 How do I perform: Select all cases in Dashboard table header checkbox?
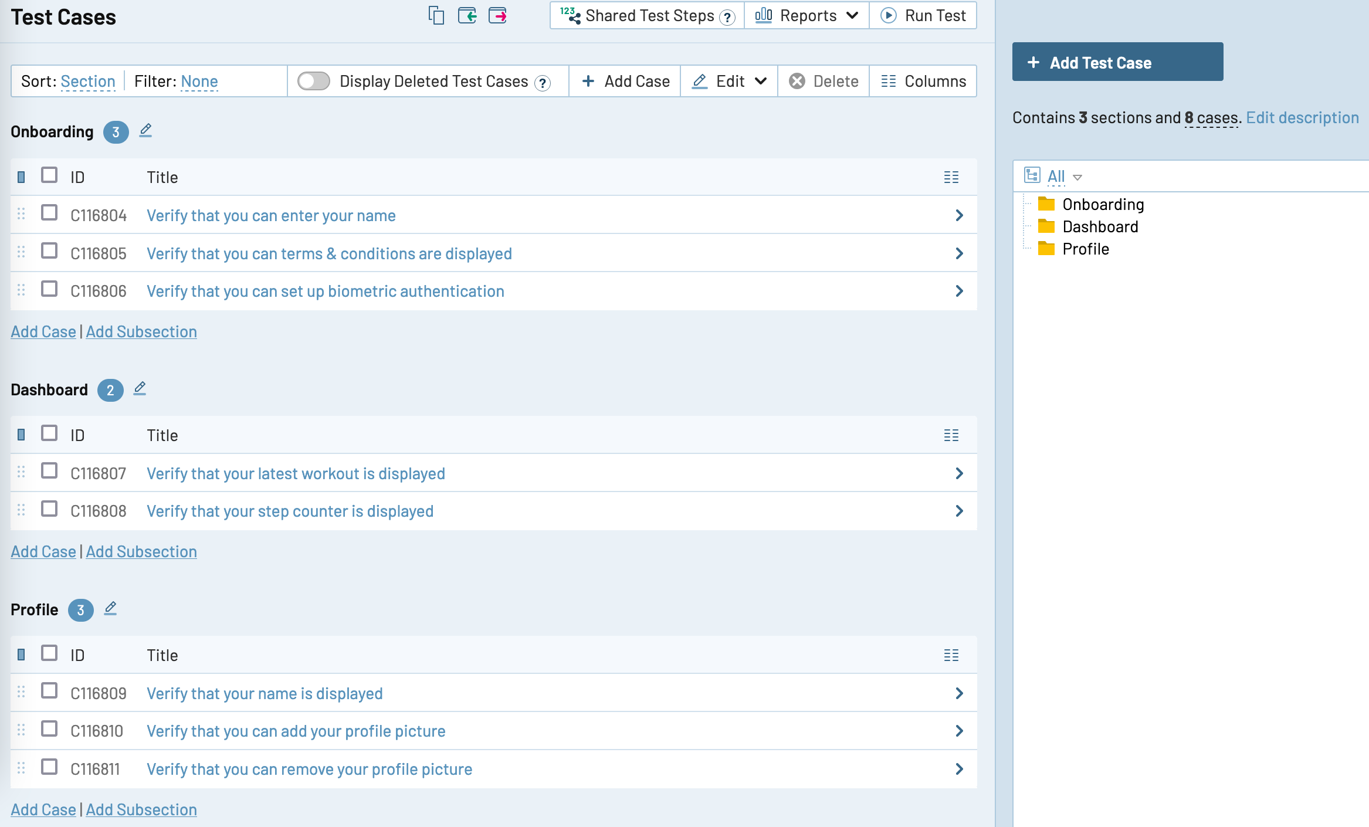pyautogui.click(x=49, y=433)
